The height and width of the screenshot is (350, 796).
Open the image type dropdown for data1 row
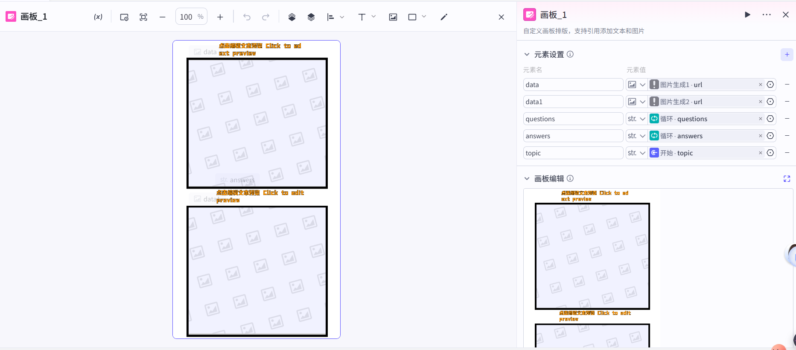(637, 102)
